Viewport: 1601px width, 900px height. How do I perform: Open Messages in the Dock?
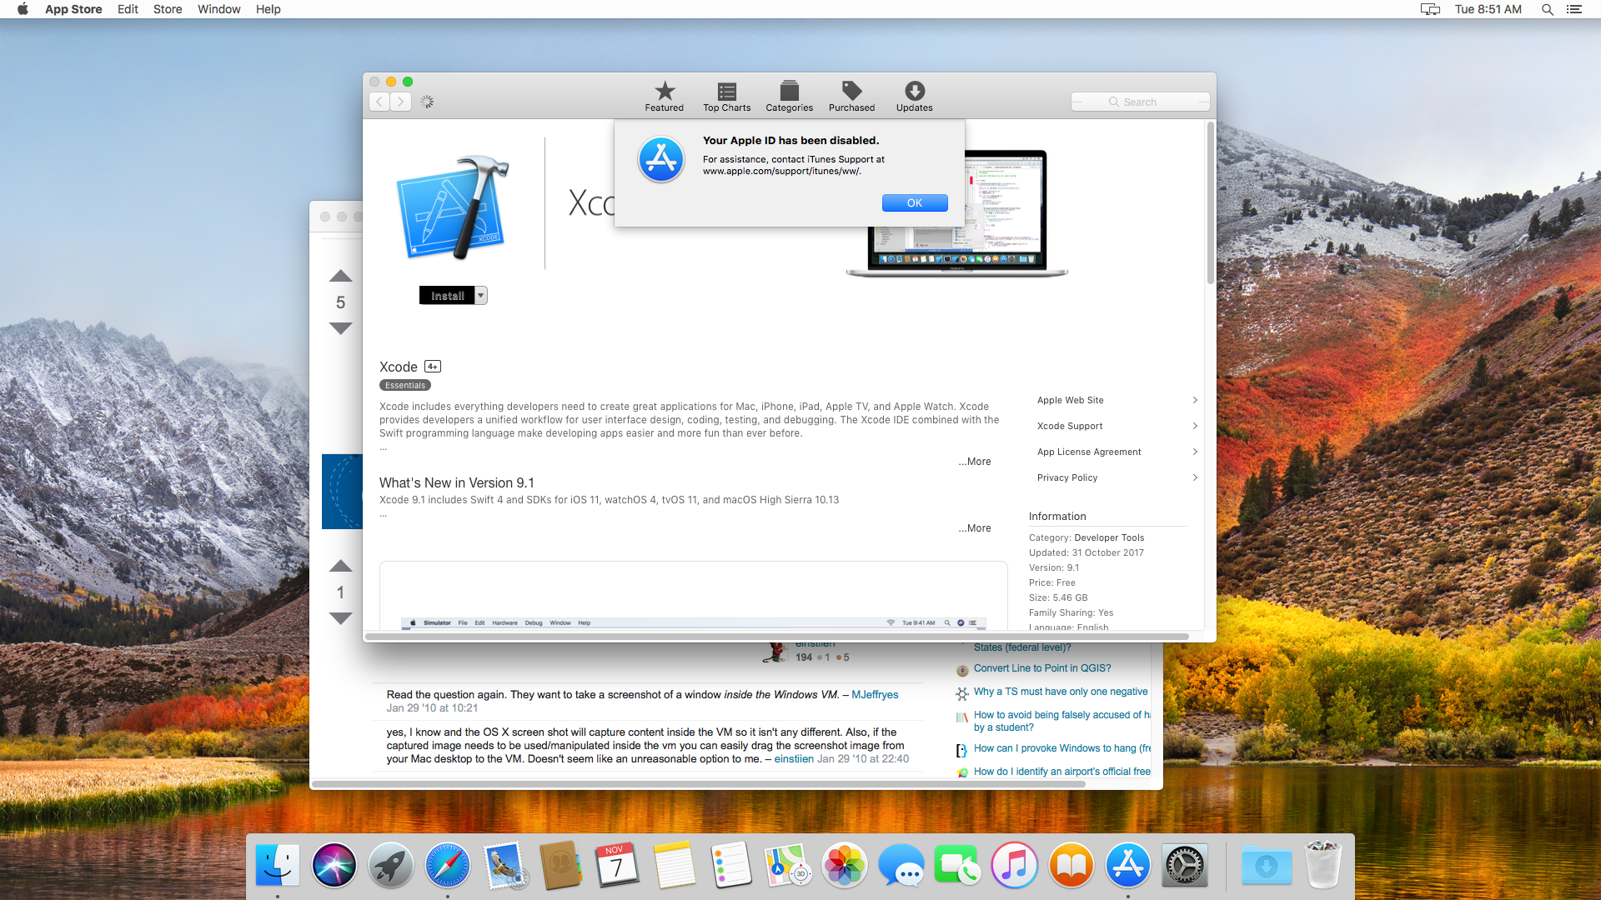click(x=901, y=865)
